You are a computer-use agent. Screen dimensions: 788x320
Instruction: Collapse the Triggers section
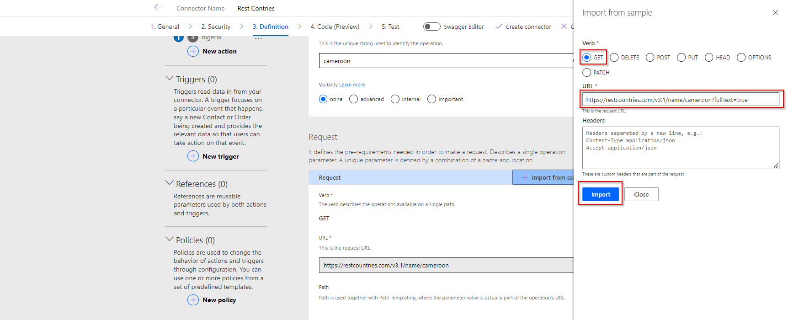[169, 79]
